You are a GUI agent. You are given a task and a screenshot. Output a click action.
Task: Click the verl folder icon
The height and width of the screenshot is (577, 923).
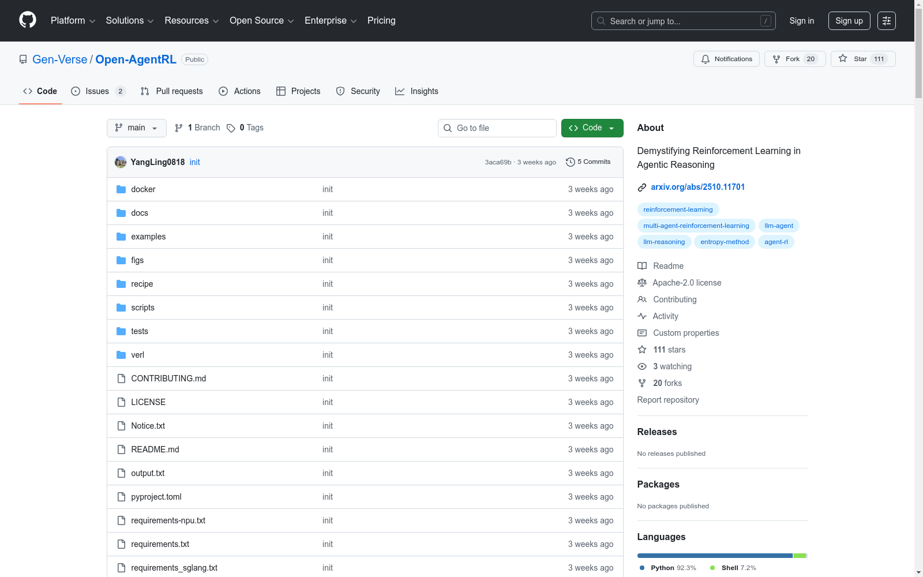click(121, 355)
